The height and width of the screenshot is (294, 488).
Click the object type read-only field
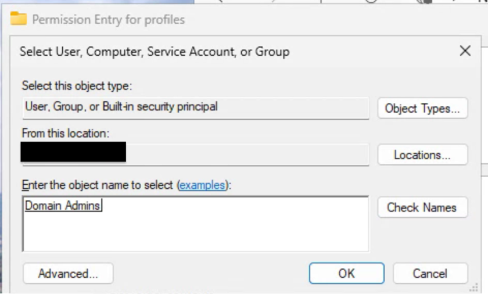pyautogui.click(x=195, y=107)
